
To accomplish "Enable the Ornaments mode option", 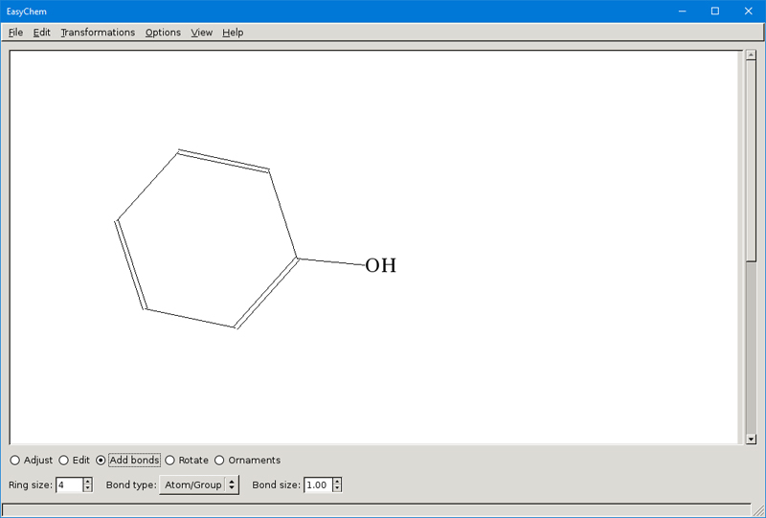I will coord(219,461).
